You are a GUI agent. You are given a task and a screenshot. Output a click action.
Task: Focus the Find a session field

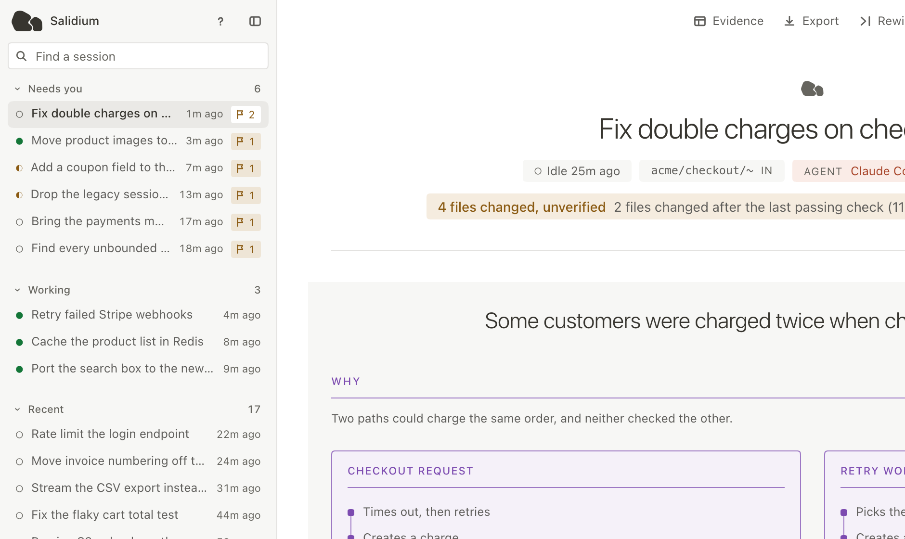coord(138,56)
